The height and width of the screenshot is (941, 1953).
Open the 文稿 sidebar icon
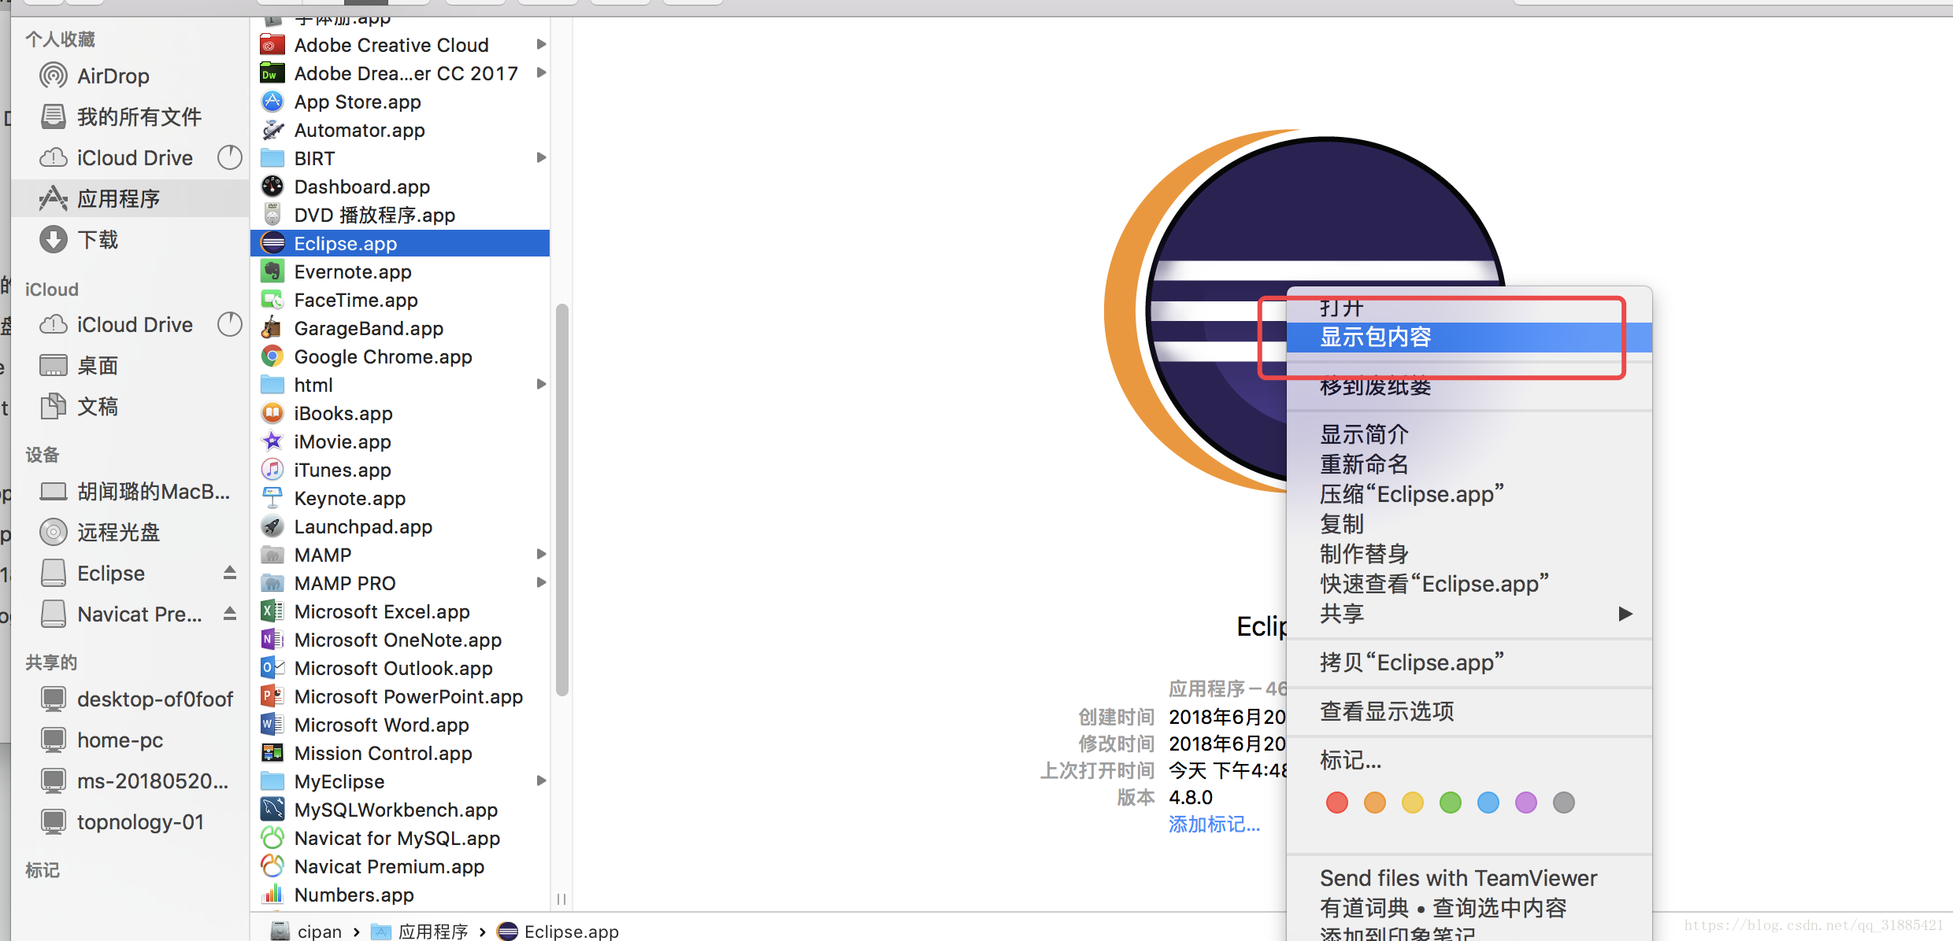pyautogui.click(x=54, y=407)
